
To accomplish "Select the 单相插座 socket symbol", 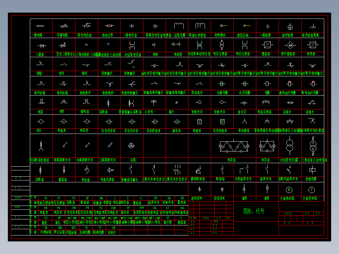I will 245,121.
